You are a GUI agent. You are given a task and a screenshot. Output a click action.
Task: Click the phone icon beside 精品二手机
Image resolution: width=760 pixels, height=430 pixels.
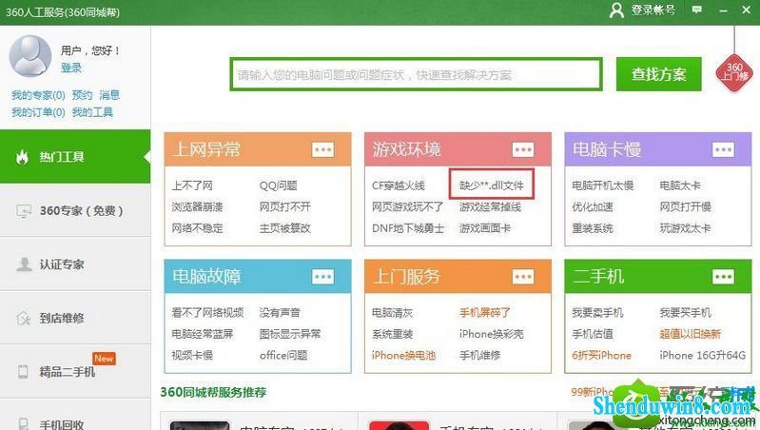click(x=23, y=372)
